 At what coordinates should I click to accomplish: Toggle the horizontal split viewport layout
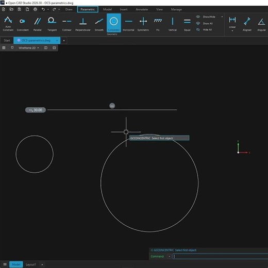[54, 48]
